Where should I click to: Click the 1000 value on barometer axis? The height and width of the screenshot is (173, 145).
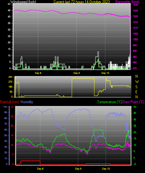point(136,39)
